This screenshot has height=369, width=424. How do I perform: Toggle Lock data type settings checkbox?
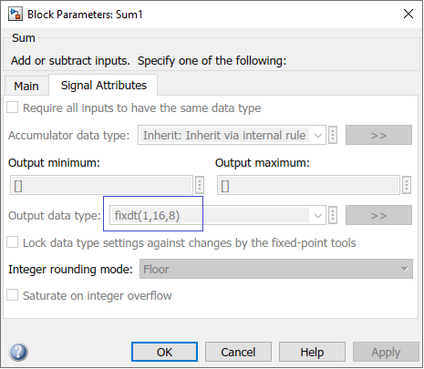(13, 242)
